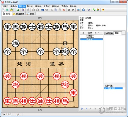The image size is (128, 117).
Task: Jump to first move button
Action: 82,109
